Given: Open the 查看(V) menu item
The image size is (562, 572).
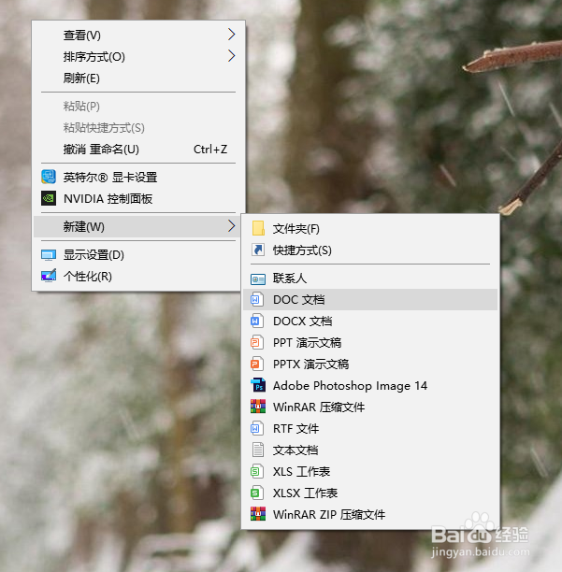Looking at the screenshot, I should point(138,35).
